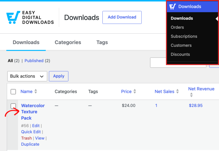This screenshot has height=151, width=219.
Task: Click the Trash link for the download
Action: pos(26,138)
